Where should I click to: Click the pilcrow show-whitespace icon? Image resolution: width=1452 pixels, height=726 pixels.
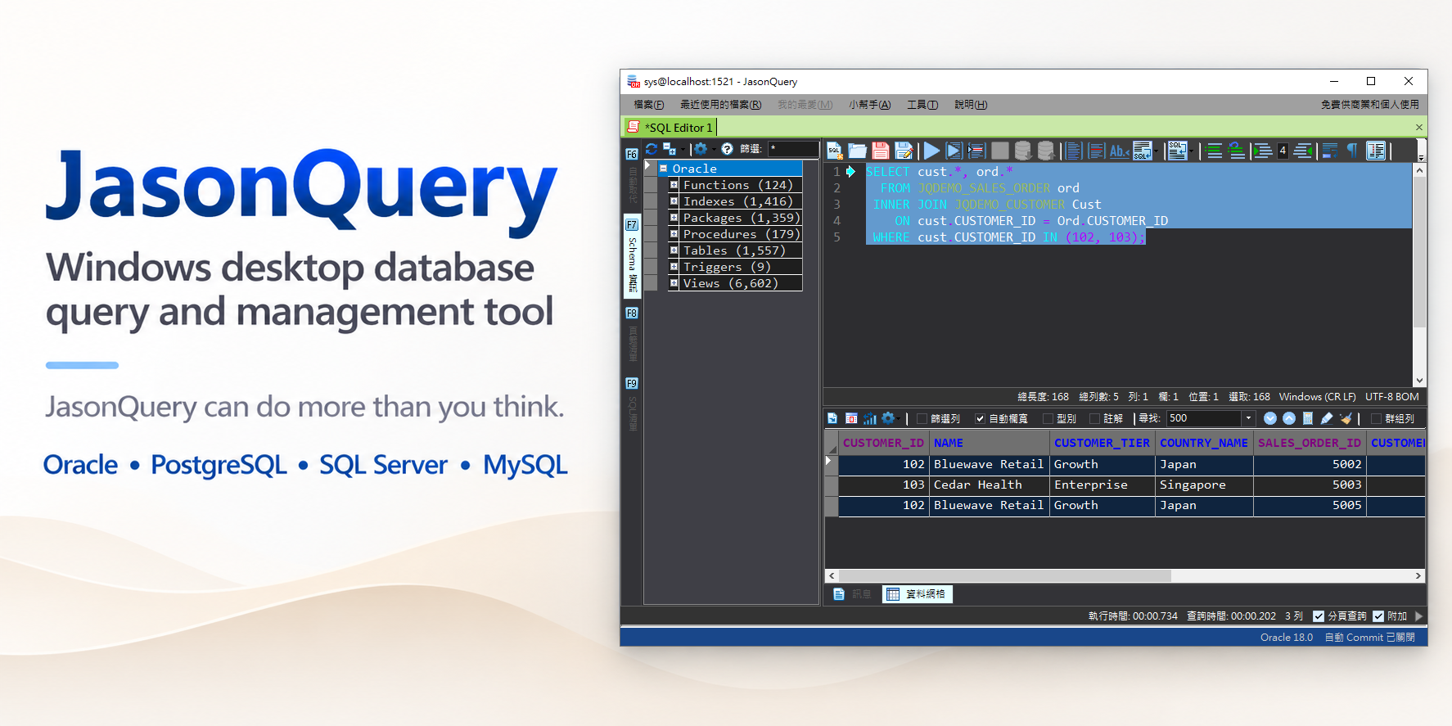[x=1352, y=150]
